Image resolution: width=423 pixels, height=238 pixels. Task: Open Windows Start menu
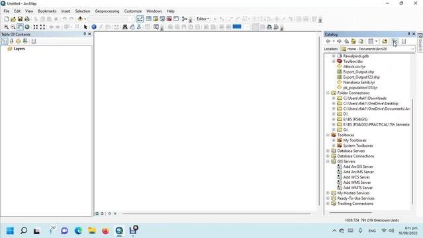pyautogui.click(x=10, y=231)
